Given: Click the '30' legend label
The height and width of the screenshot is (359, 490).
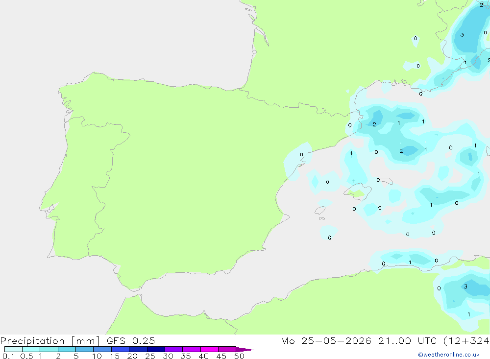Looking at the screenshot, I should (168, 356).
